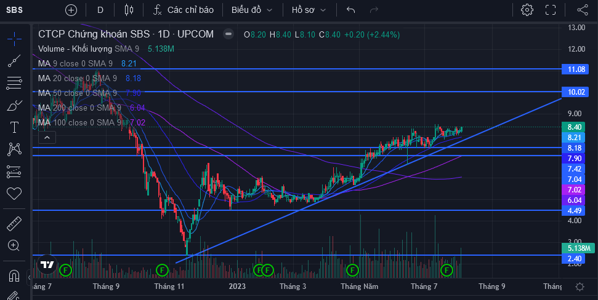Click the heart favorites icon
The height and width of the screenshot is (300, 598).
point(14,194)
